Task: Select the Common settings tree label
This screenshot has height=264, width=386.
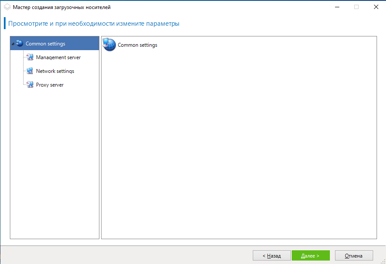Action: point(45,44)
